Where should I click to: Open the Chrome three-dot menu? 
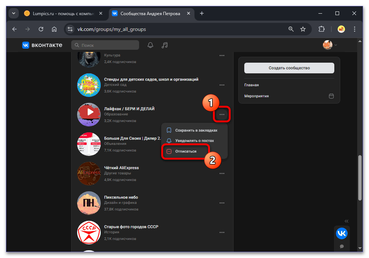click(354, 29)
